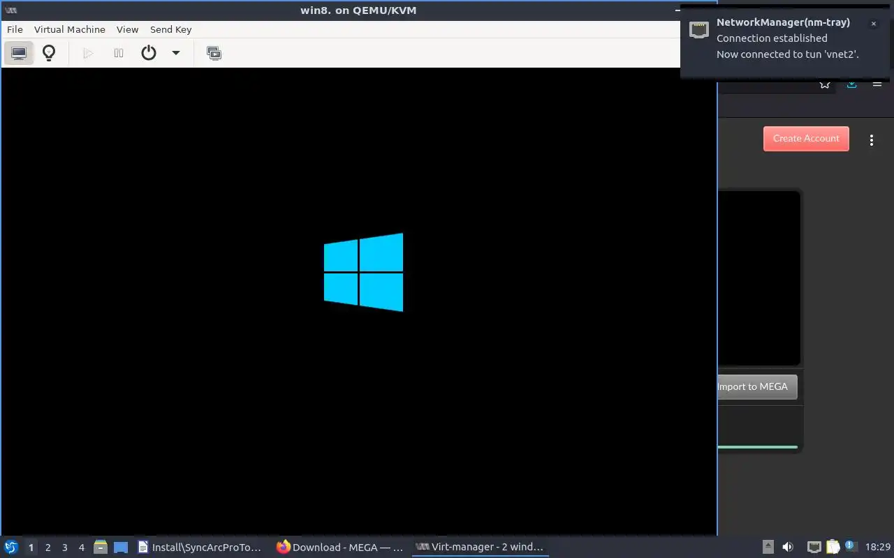Switch to virtual desktop 1

click(31, 548)
